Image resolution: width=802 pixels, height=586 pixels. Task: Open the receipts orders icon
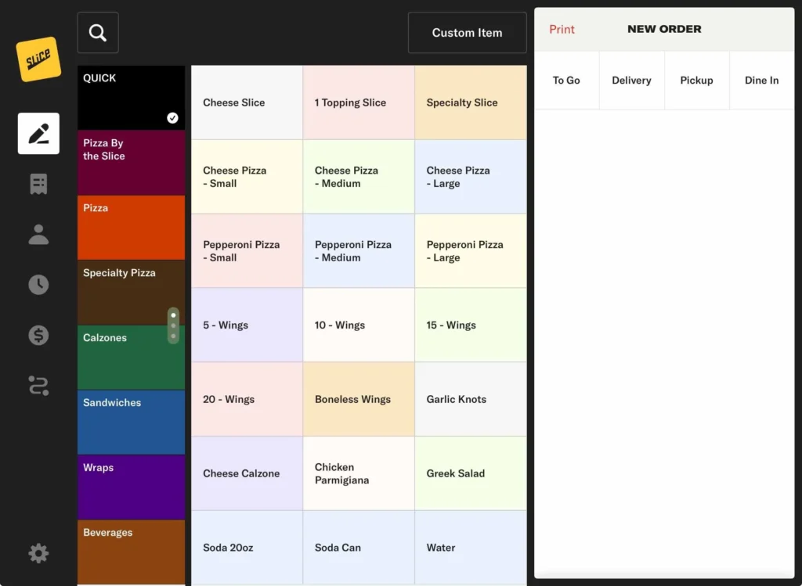[x=38, y=184]
